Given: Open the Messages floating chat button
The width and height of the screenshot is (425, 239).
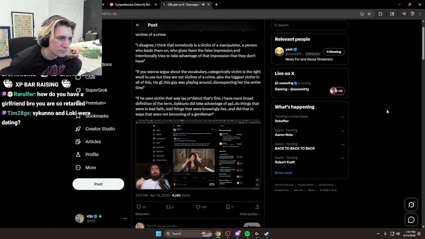Looking at the screenshot, I should coord(411,220).
